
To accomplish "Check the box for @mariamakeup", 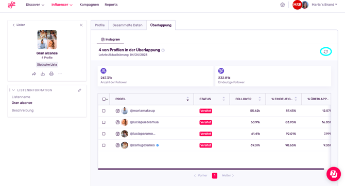I will [x=104, y=111].
